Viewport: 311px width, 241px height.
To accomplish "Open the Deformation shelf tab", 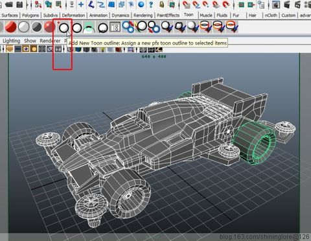I will (x=73, y=16).
